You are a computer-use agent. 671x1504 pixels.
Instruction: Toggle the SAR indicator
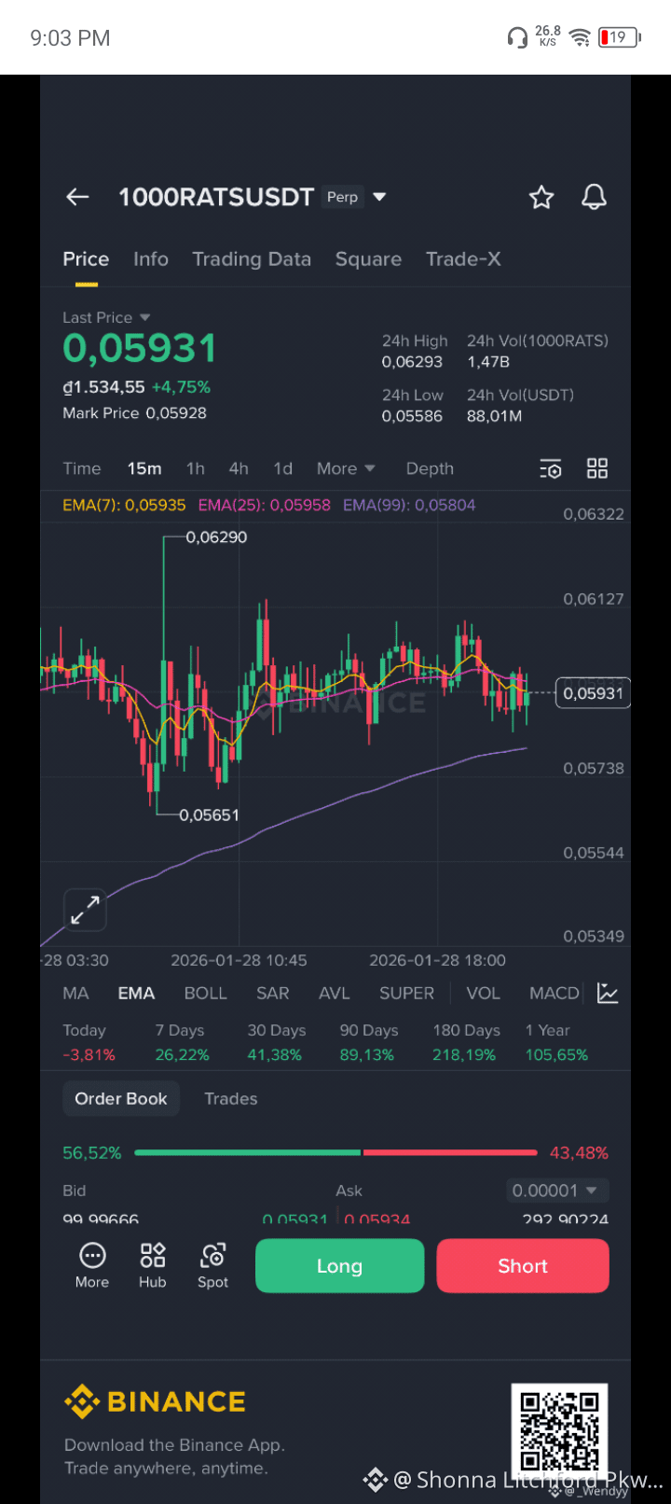(x=273, y=994)
